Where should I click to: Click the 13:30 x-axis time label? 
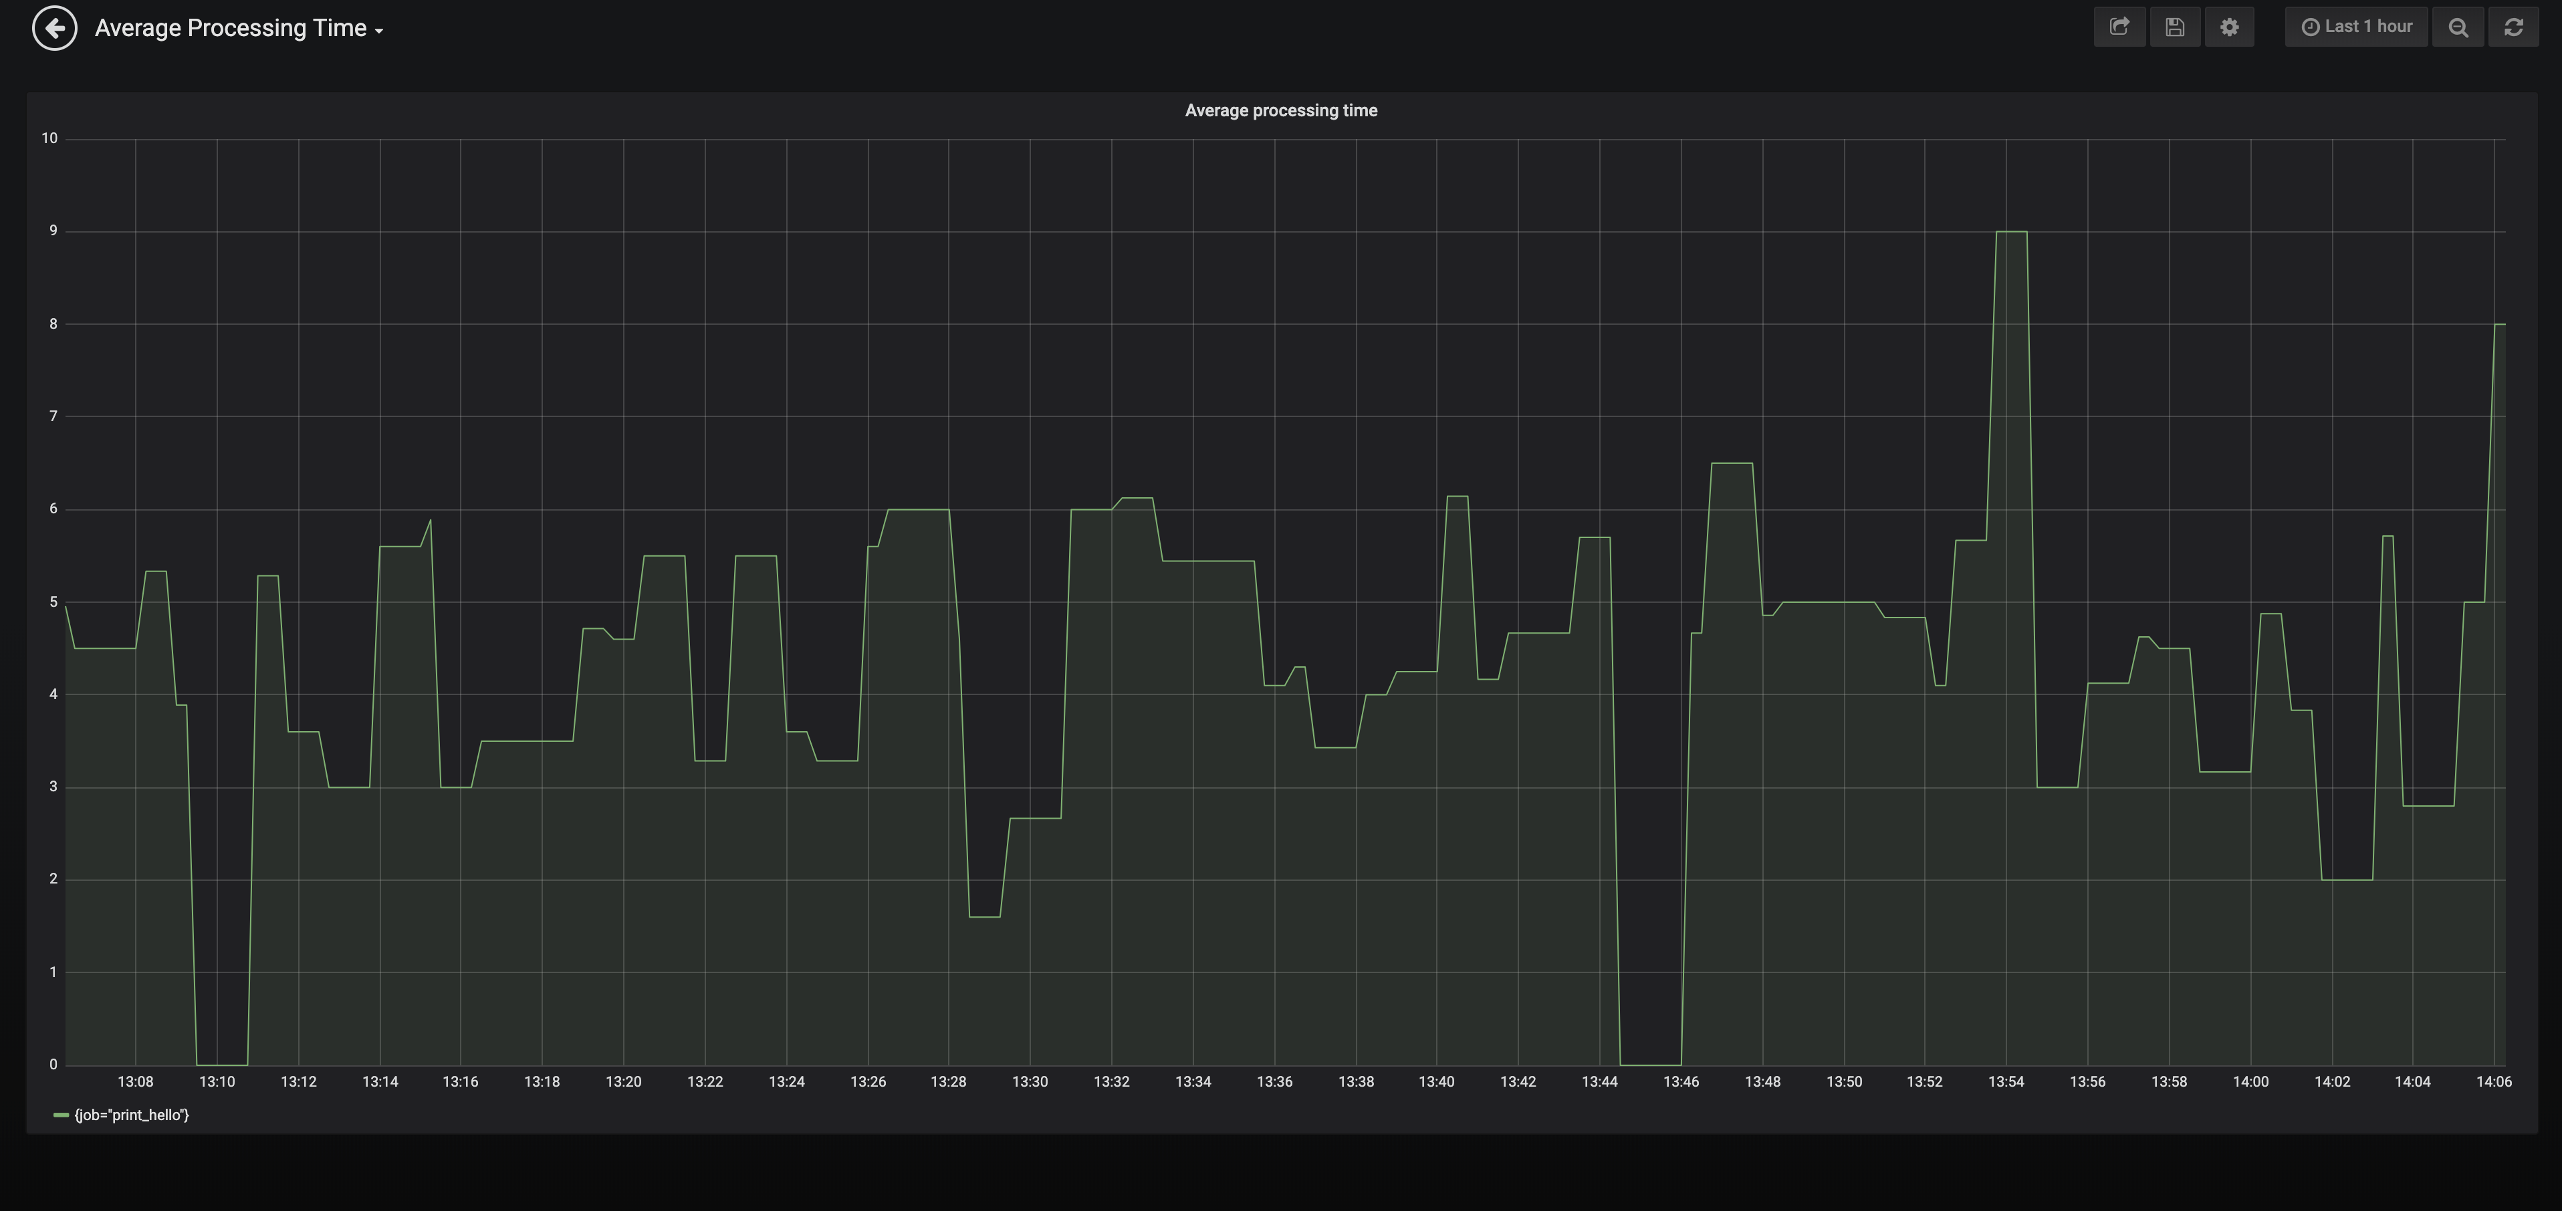coord(1030,1082)
